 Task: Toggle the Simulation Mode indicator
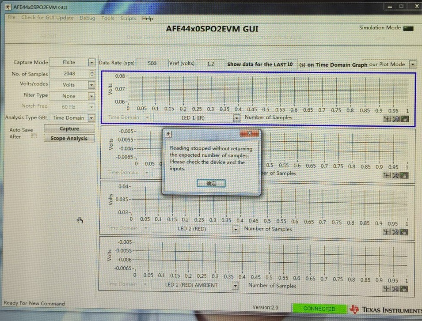click(x=408, y=29)
